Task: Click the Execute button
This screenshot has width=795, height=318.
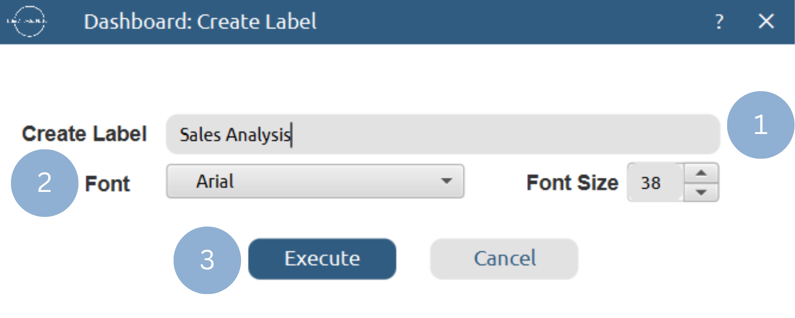Action: (x=322, y=259)
